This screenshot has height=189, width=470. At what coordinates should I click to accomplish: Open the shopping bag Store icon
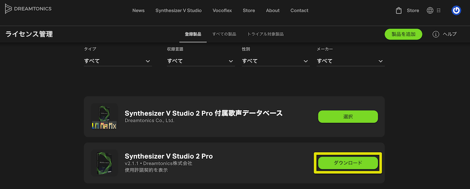click(x=399, y=11)
